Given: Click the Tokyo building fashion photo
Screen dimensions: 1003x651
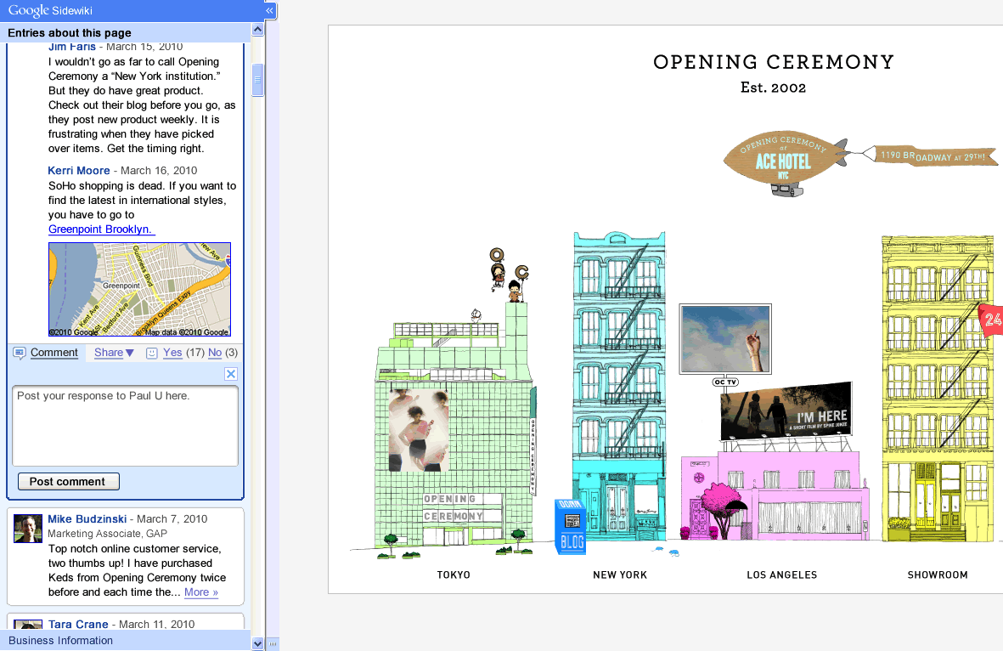Looking at the screenshot, I should (419, 429).
